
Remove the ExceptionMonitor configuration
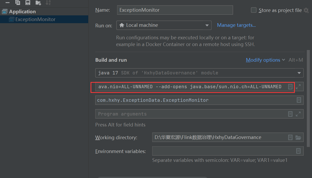7,3
